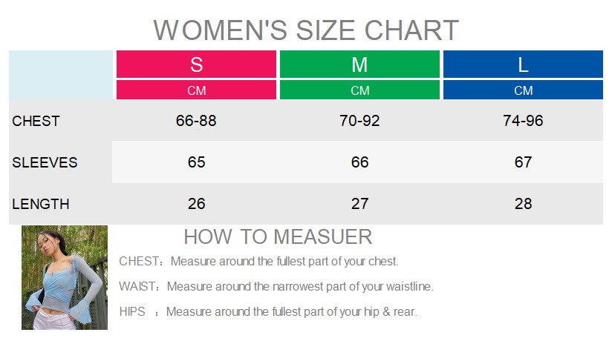Click the light blue empty header cell
Image resolution: width=612 pixels, height=338 pixels.
[60, 74]
